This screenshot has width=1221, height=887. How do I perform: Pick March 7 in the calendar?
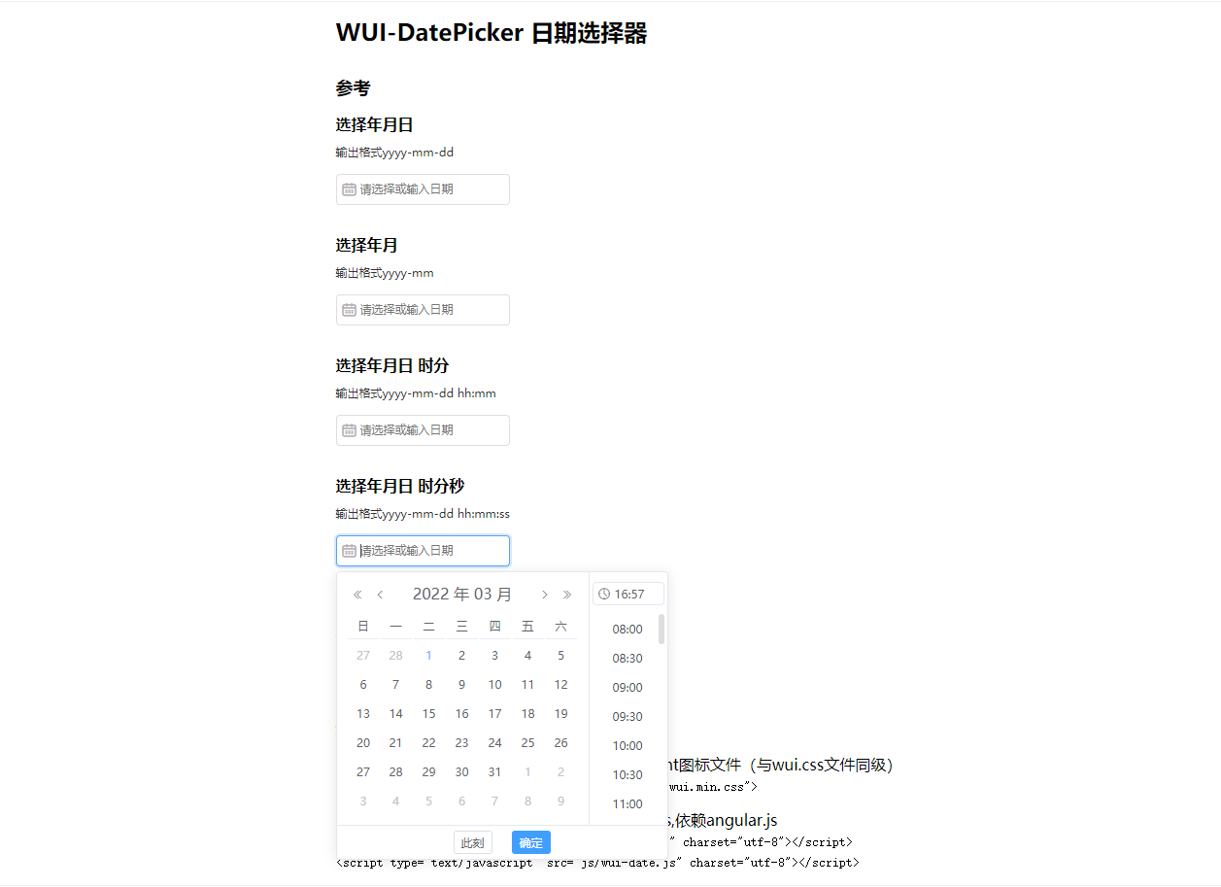(x=396, y=685)
